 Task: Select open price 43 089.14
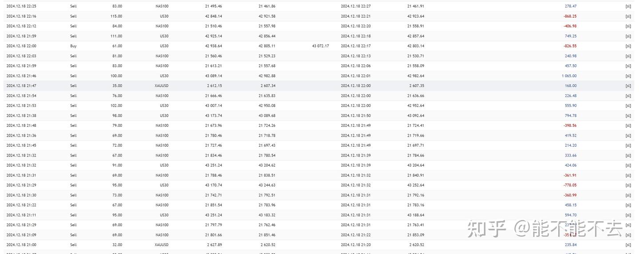(213, 76)
